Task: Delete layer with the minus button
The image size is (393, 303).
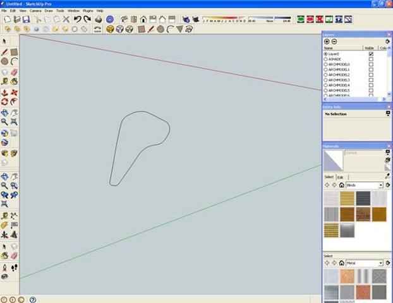Action: (x=334, y=42)
